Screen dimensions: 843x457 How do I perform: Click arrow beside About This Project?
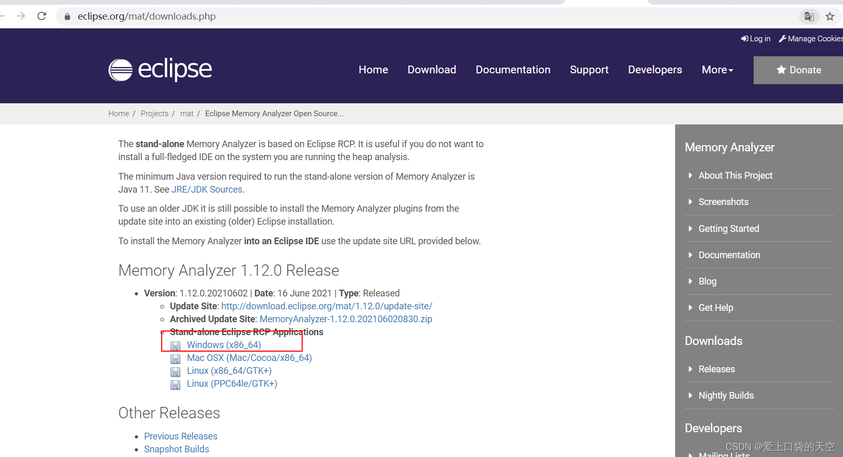[x=690, y=176]
